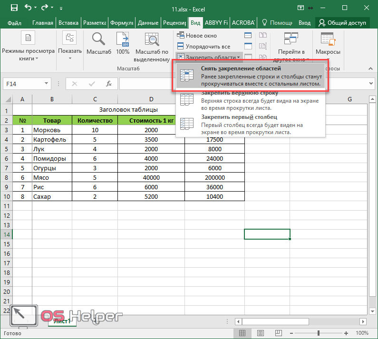378x339 pixels.
Task: Select Закрепить верхнюю строку menu item
Action: click(x=250, y=100)
